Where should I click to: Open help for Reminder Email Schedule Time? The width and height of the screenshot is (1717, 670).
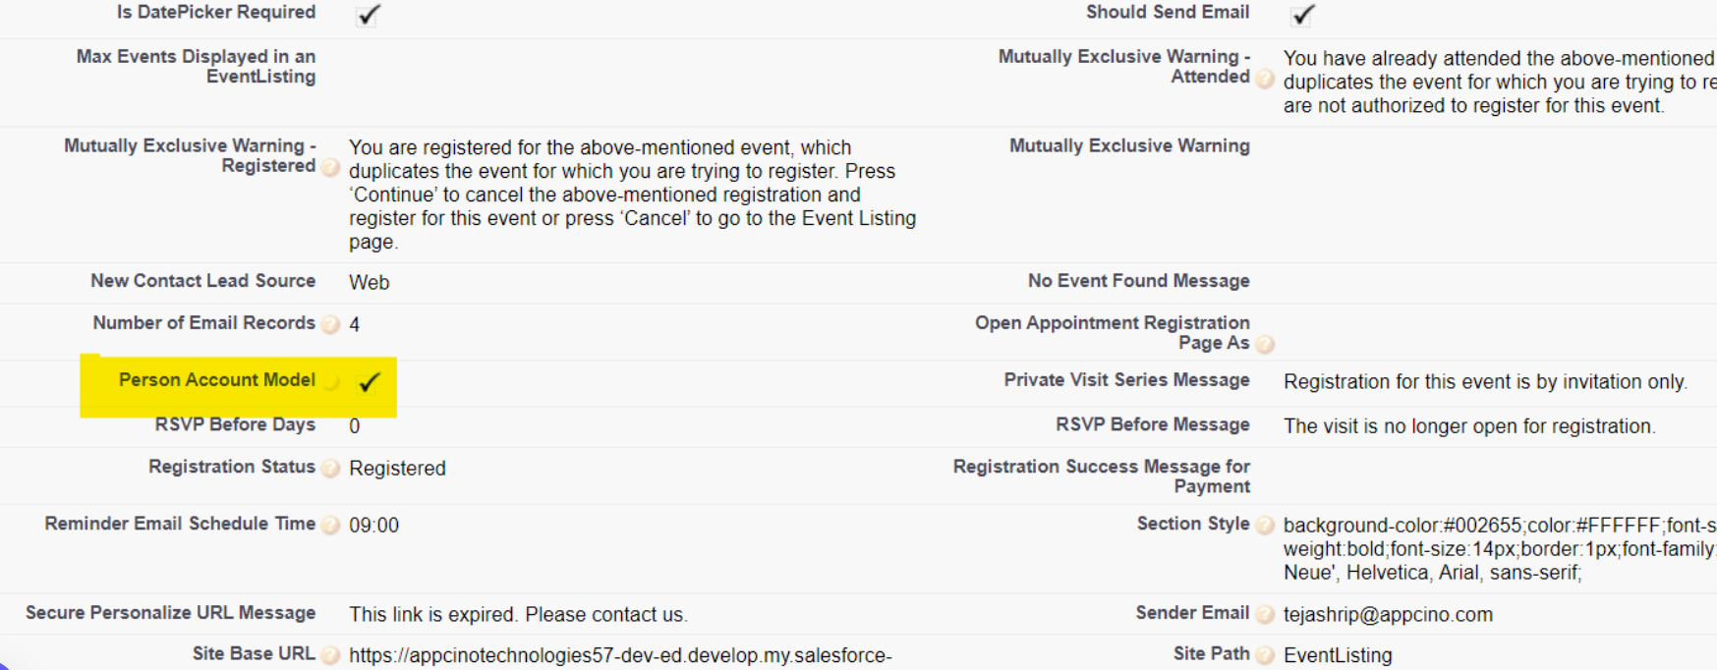tap(330, 525)
